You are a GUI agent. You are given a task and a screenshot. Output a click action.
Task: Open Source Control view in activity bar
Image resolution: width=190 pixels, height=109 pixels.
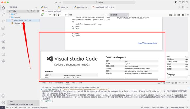click(3, 21)
